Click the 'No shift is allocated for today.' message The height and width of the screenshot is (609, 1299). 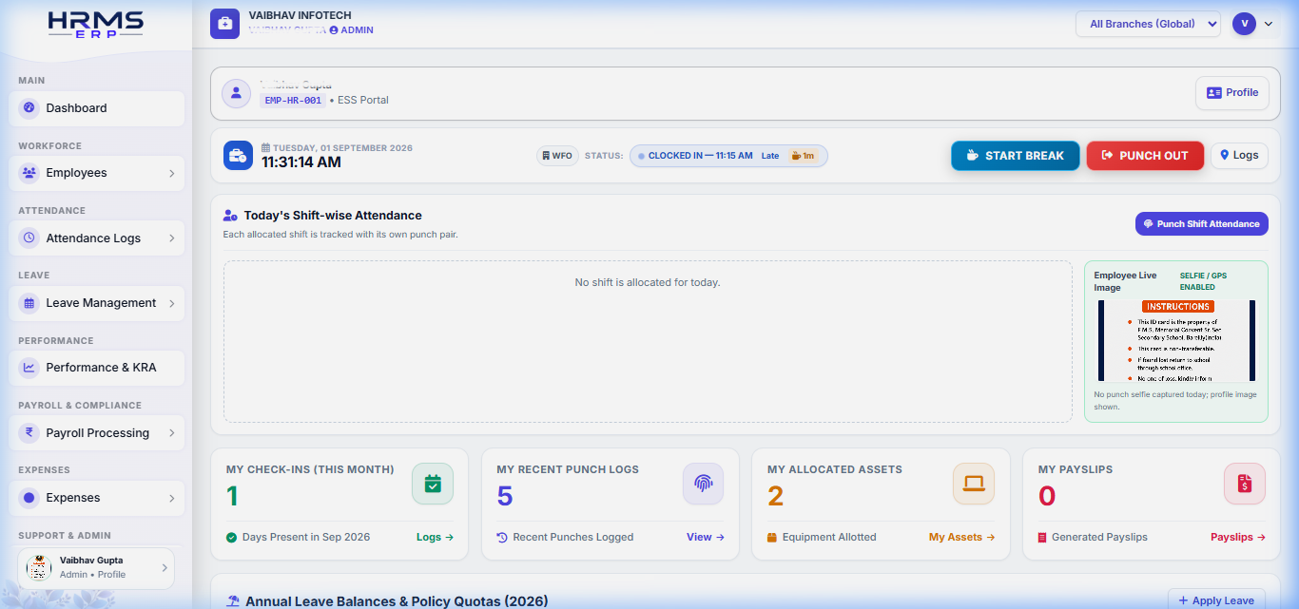[x=648, y=282]
